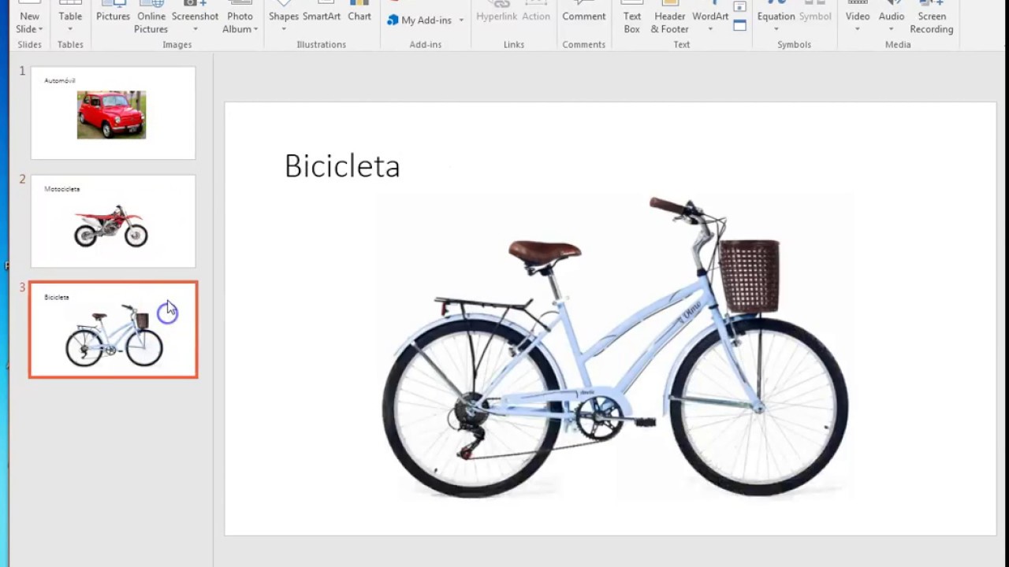
Task: Select the bicycle picture on the slide
Action: (x=614, y=346)
